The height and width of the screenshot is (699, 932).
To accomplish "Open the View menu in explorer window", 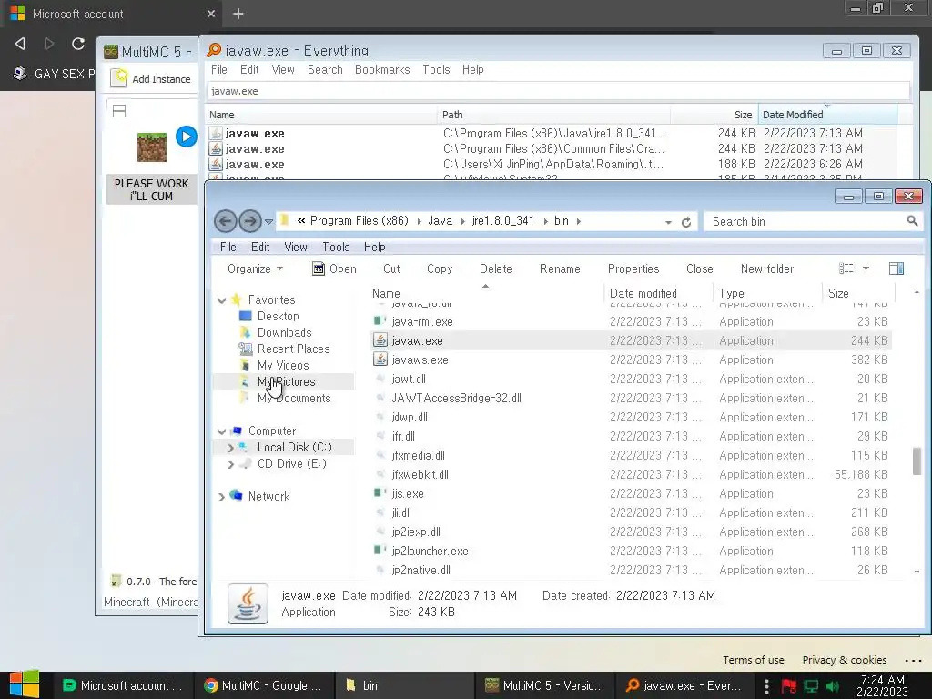I will point(296,247).
